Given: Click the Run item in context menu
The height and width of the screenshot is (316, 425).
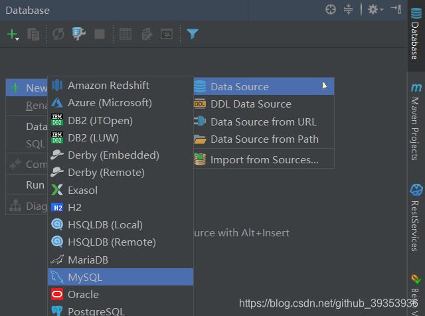Looking at the screenshot, I should click(x=27, y=185).
